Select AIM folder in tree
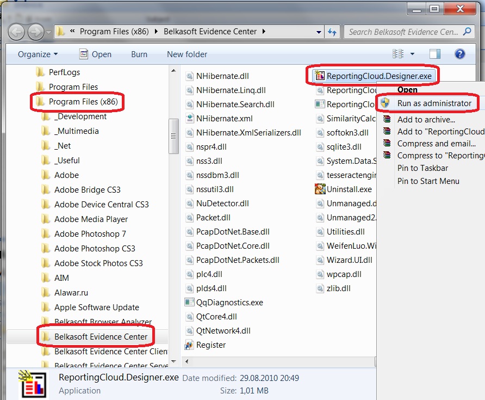The width and height of the screenshot is (485, 400). click(x=61, y=278)
